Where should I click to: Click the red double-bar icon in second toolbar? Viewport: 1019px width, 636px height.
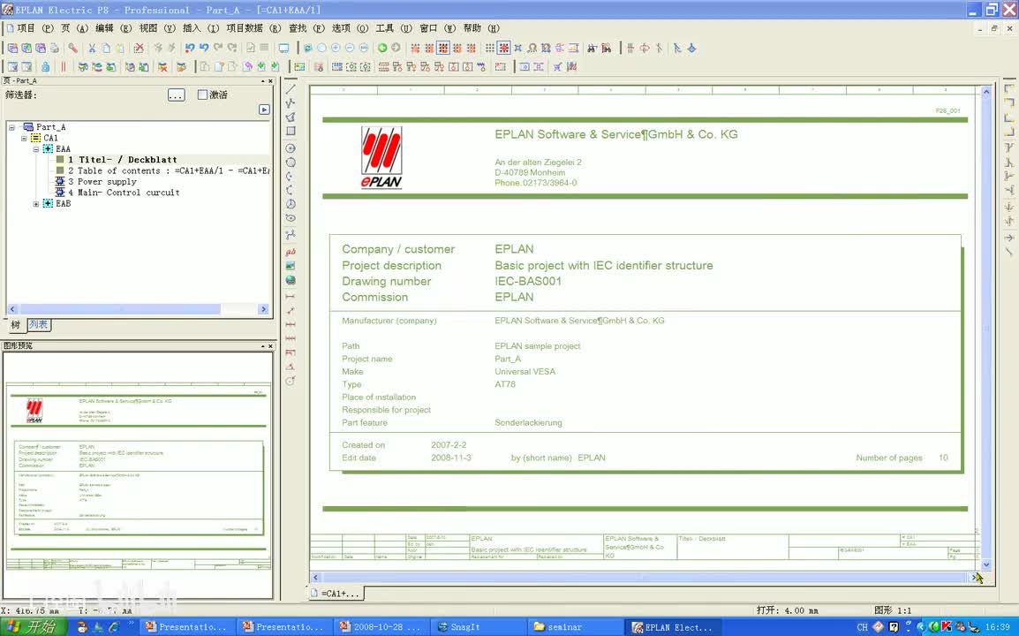pyautogui.click(x=63, y=67)
